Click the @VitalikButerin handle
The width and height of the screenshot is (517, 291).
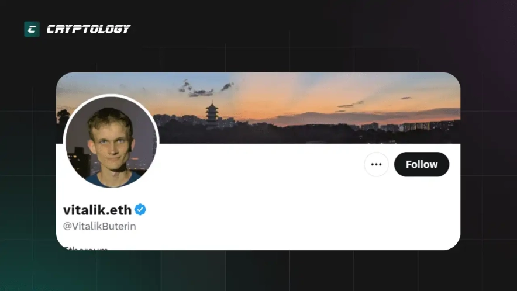[x=99, y=226]
